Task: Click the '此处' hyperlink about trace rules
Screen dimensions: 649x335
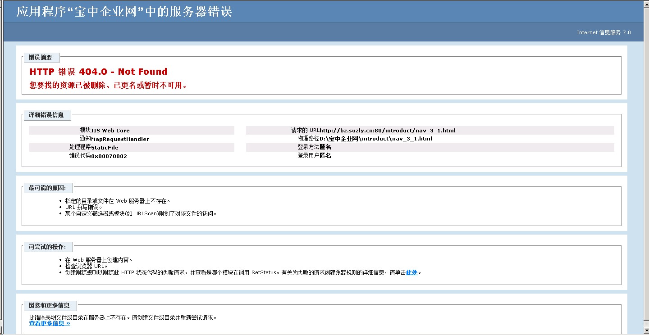Action: coord(411,272)
